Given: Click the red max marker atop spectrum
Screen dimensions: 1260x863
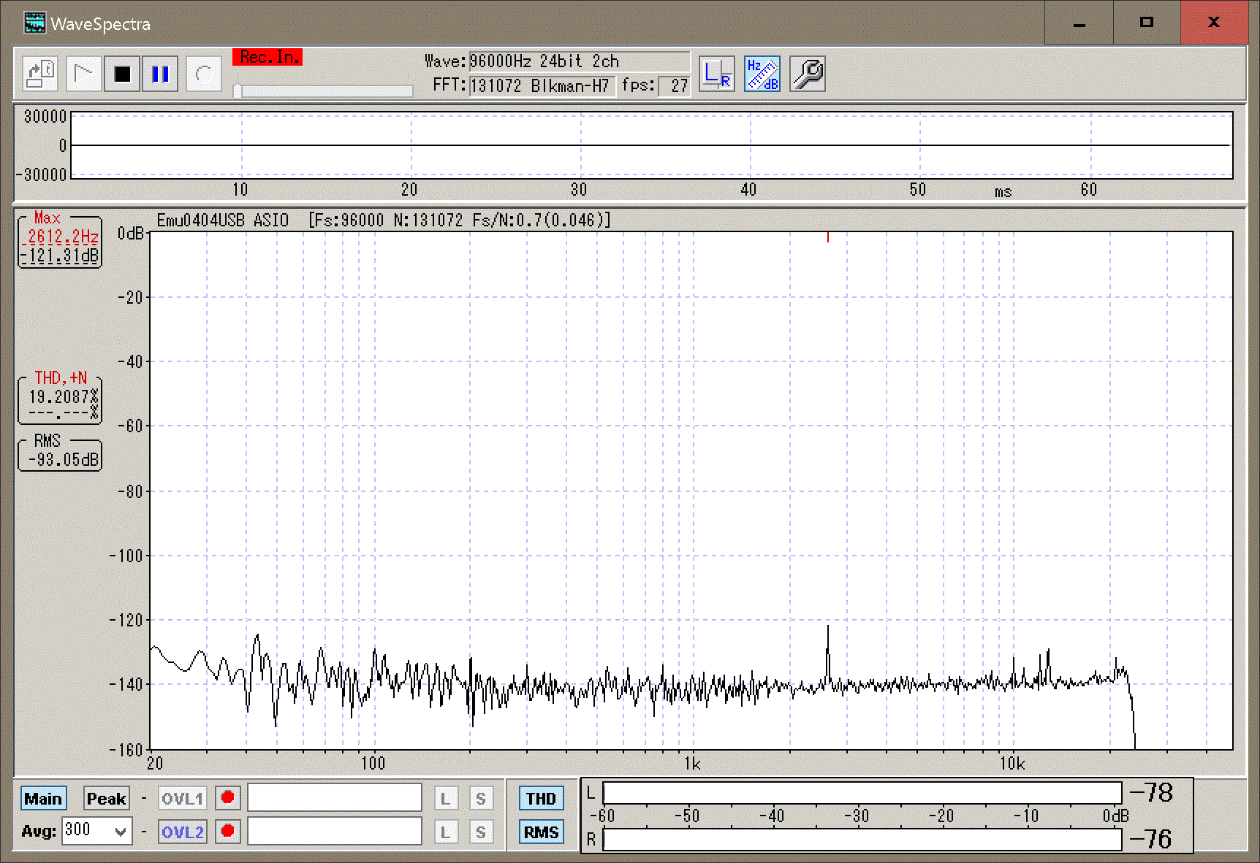Looking at the screenshot, I should click(x=827, y=237).
